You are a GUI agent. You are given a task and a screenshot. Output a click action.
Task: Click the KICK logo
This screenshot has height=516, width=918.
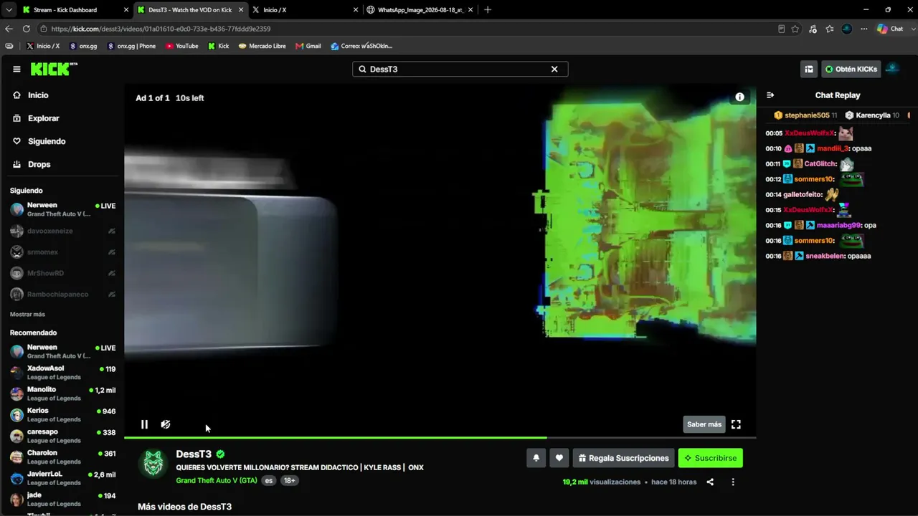point(54,69)
